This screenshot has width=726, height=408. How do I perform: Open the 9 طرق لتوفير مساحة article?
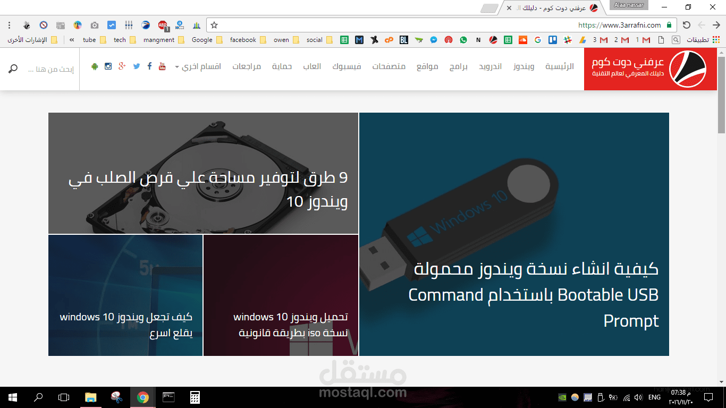click(203, 173)
